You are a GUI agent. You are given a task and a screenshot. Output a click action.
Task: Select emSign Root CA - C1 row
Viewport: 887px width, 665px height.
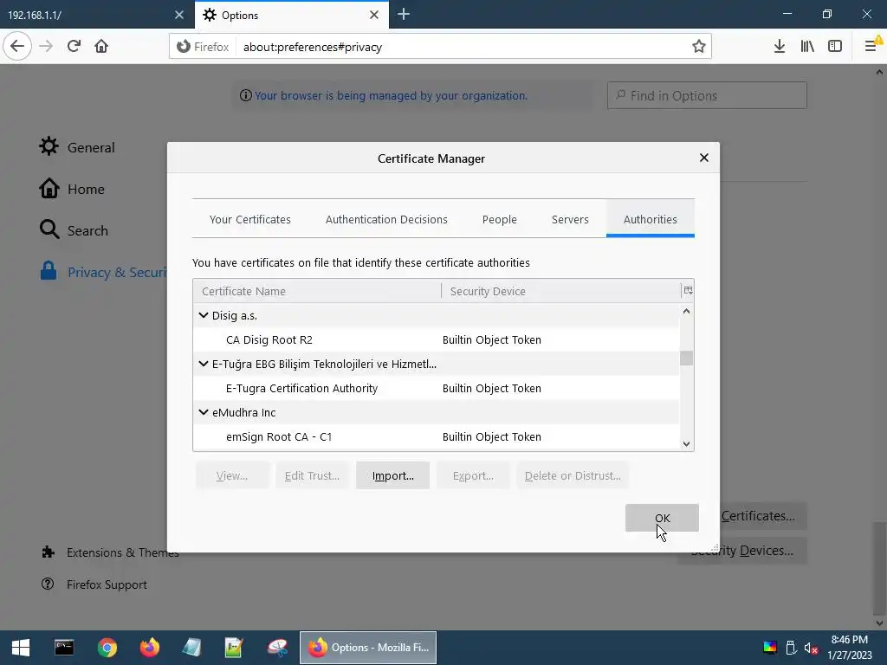click(x=437, y=436)
